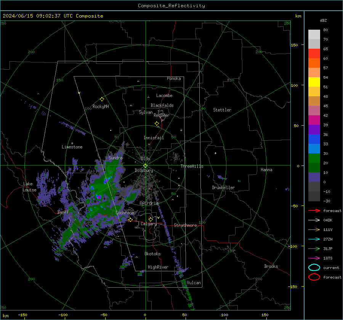Click the Airdrie city label
Viewport: 343px width, 320px height.
click(150, 203)
